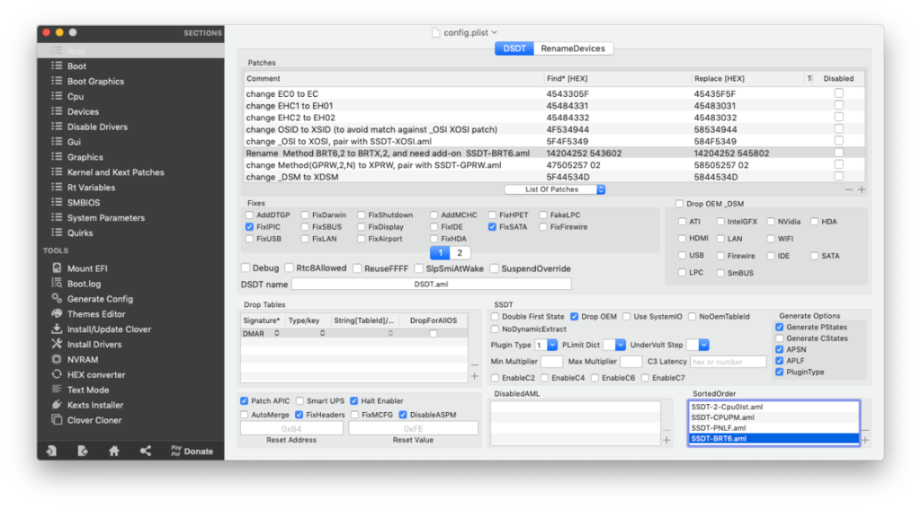Screen dimensions: 921x509
Task: Click the share icon in the bottom bar
Action: 146,451
